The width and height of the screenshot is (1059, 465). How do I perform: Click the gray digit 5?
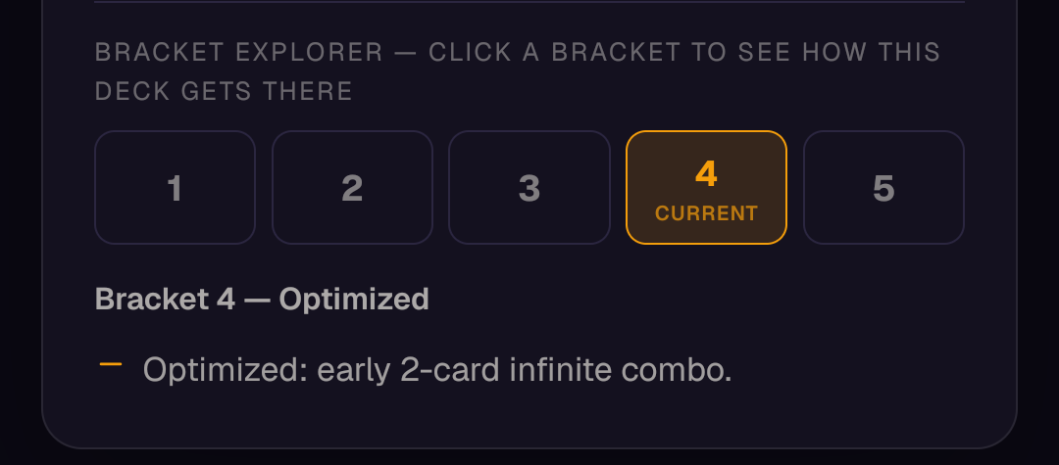click(883, 188)
